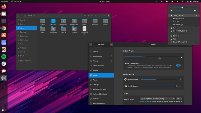
Task: Open the Downloads folder in Home
Action: 74,22
